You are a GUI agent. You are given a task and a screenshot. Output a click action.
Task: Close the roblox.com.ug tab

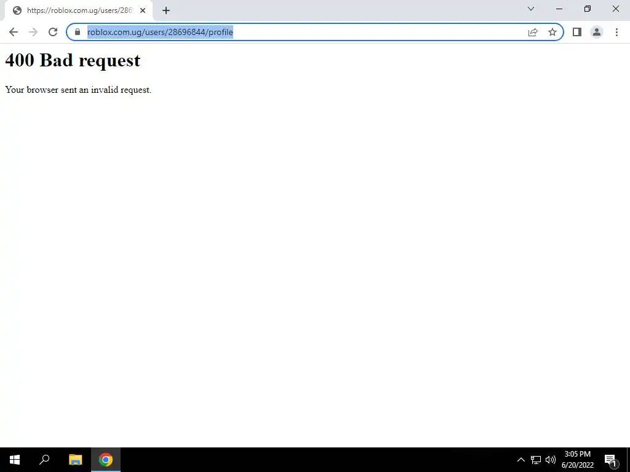coord(143,10)
